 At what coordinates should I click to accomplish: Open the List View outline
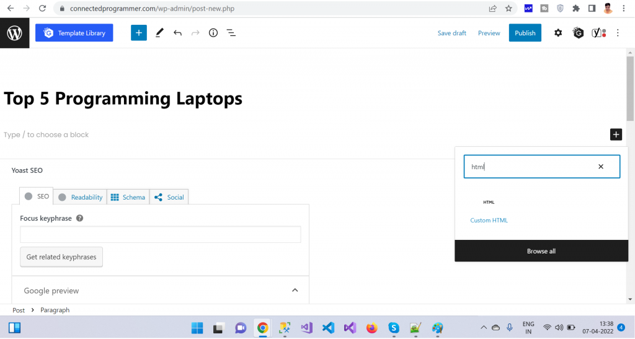[x=231, y=33]
